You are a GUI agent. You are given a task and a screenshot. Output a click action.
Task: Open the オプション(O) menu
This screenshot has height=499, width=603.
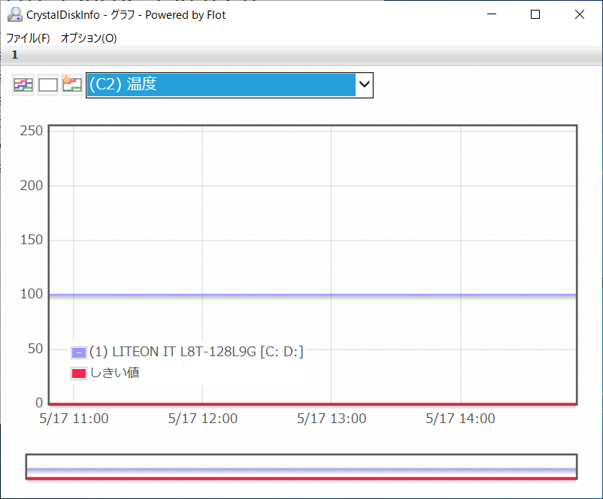(89, 38)
